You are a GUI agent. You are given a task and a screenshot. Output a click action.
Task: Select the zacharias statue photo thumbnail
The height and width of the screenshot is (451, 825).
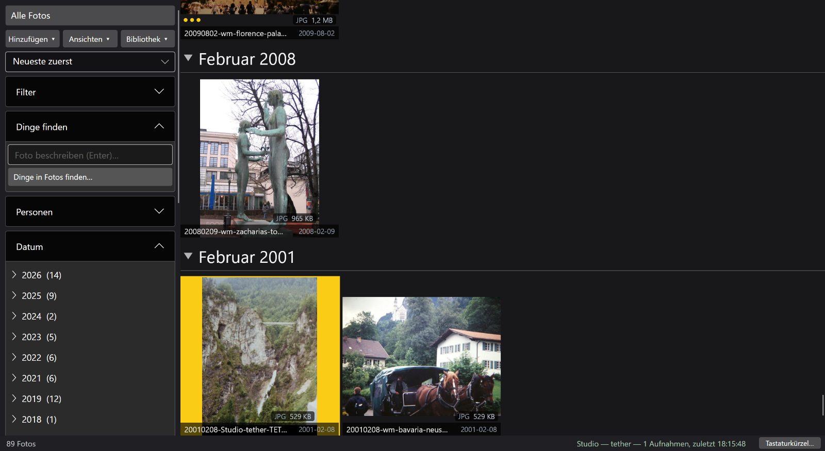click(259, 152)
